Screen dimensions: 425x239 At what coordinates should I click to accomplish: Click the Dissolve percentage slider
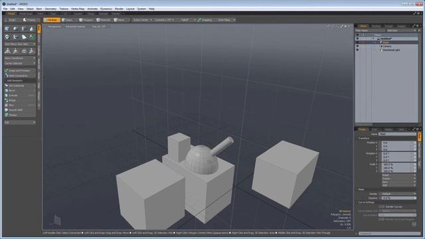[398, 198]
